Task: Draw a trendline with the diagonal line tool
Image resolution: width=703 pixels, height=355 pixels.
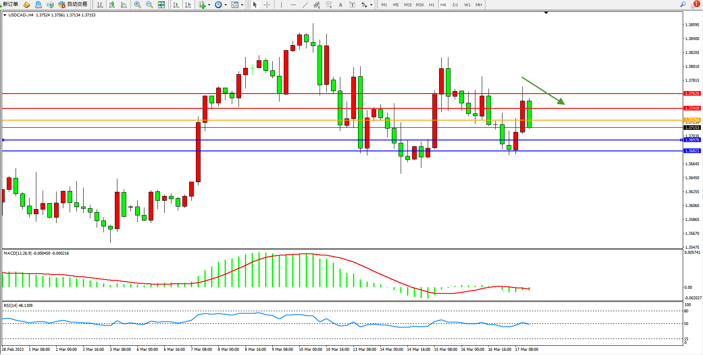Action: (305, 5)
